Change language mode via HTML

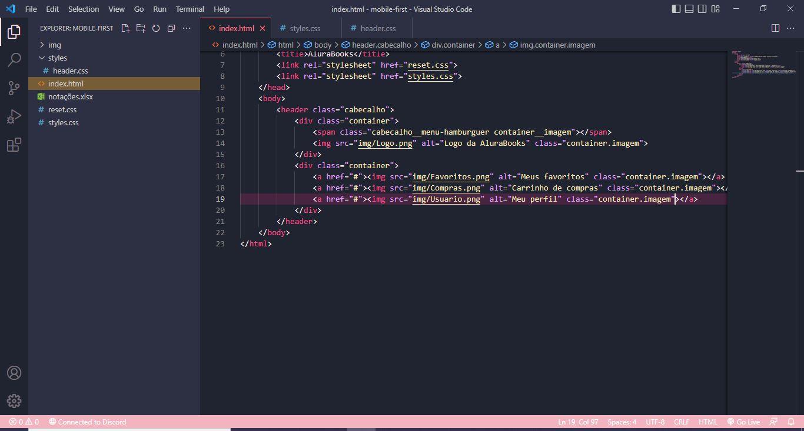707,422
